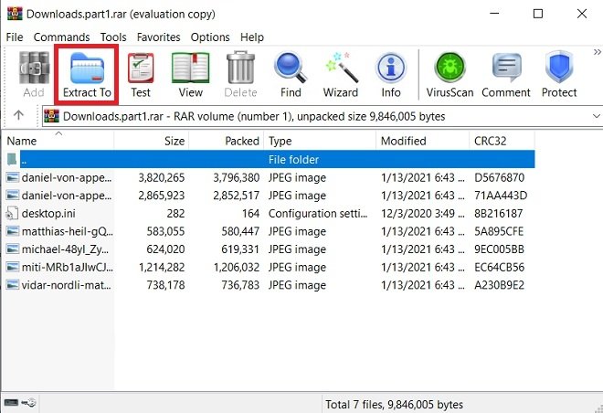The image size is (603, 413).
Task: Expand toolbar overflow chevrons
Action: 597,52
